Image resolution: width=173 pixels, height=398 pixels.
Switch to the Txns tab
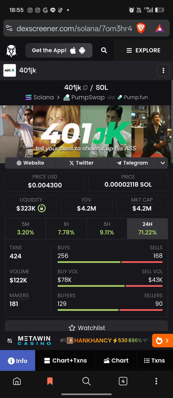[x=154, y=361]
